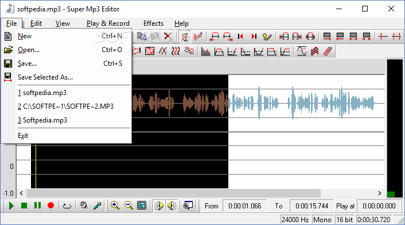405x225 pixels.
Task: Click the Mono status bar entry
Action: tap(322, 220)
